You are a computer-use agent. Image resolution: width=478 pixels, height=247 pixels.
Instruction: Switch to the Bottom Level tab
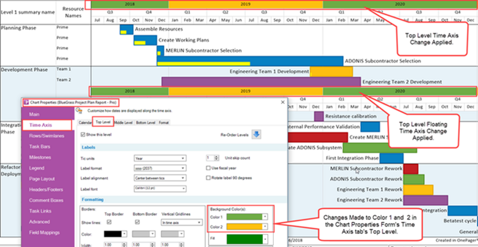pos(145,123)
